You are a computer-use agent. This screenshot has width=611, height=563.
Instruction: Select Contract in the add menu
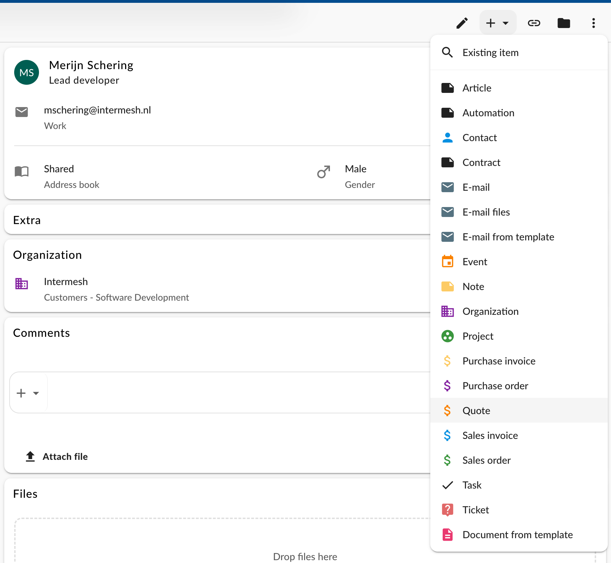coord(519,162)
